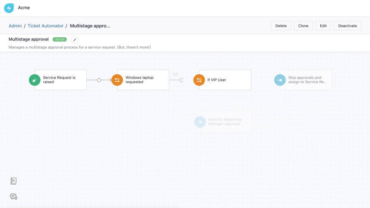The height and width of the screenshot is (208, 370).
Task: Click the Multistage approval title
Action: [x=29, y=39]
